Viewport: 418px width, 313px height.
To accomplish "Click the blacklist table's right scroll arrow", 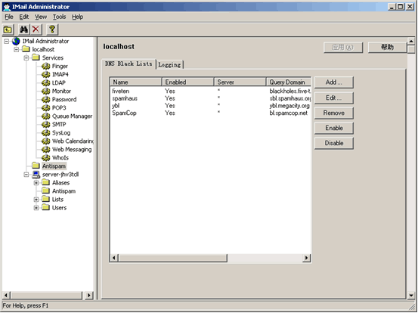I will pyautogui.click(x=306, y=258).
